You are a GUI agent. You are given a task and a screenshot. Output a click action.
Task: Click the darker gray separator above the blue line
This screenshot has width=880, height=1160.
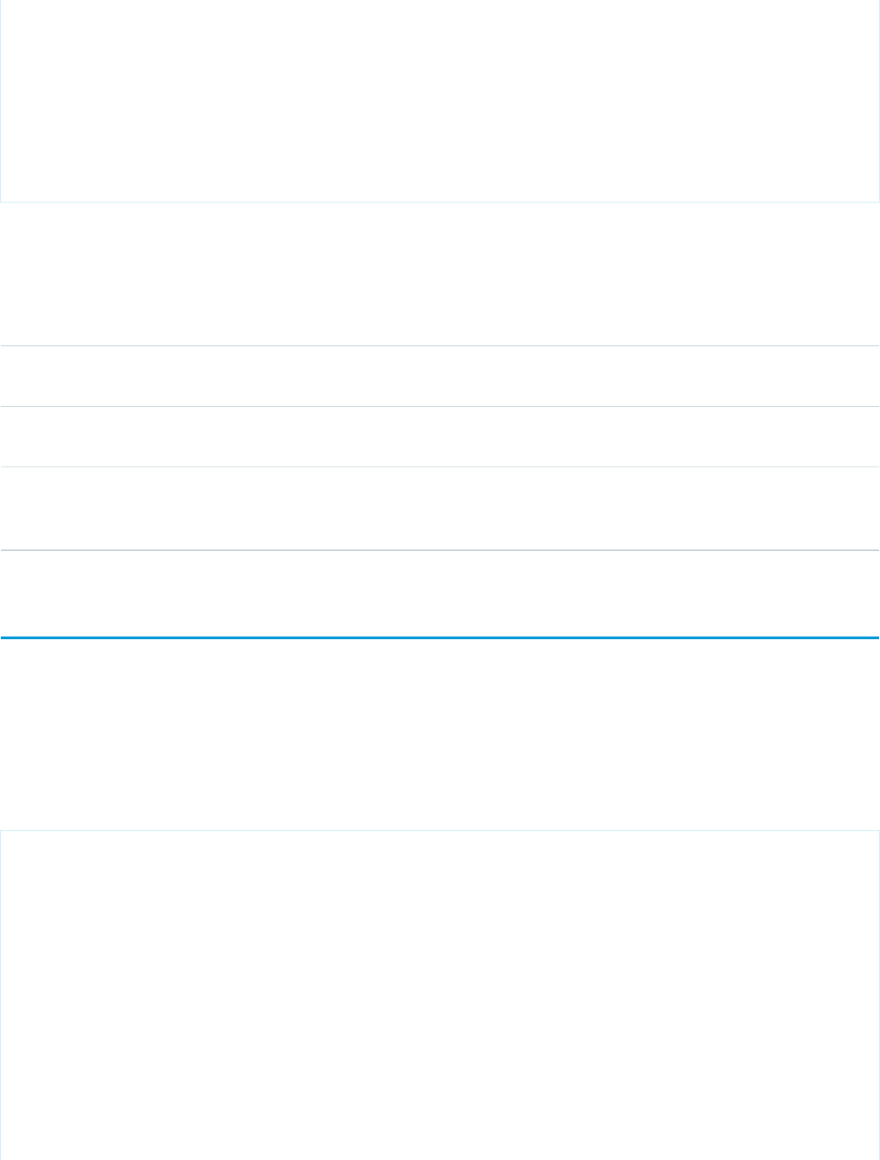(439, 550)
